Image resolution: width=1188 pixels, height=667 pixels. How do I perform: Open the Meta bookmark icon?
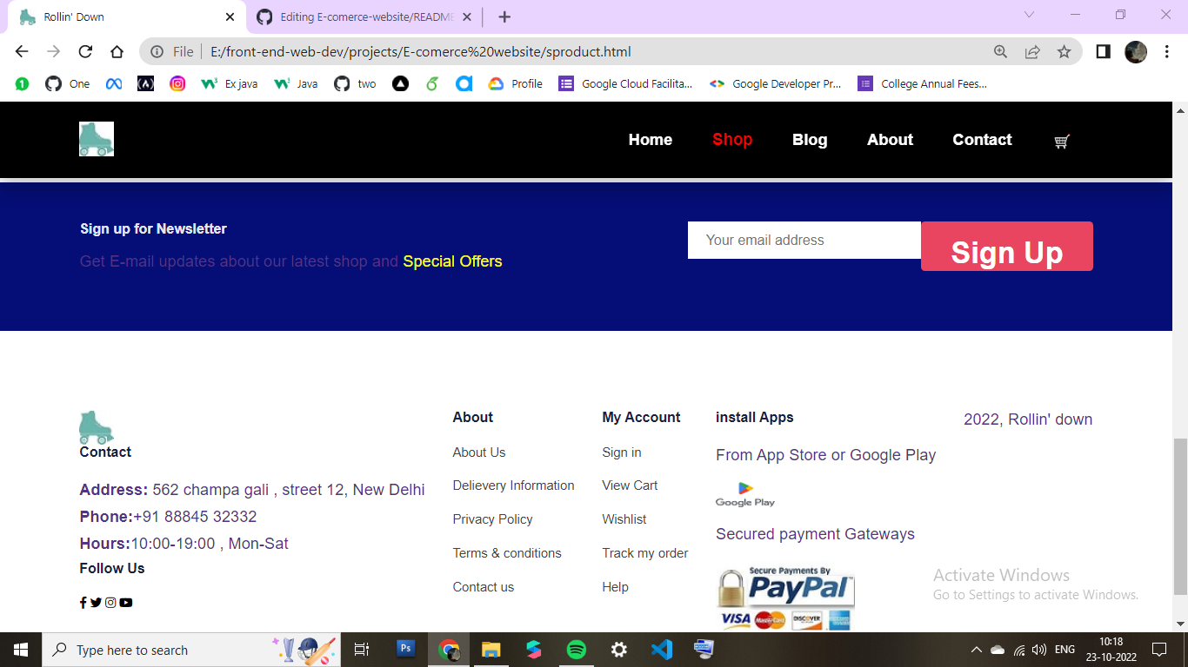click(x=113, y=84)
